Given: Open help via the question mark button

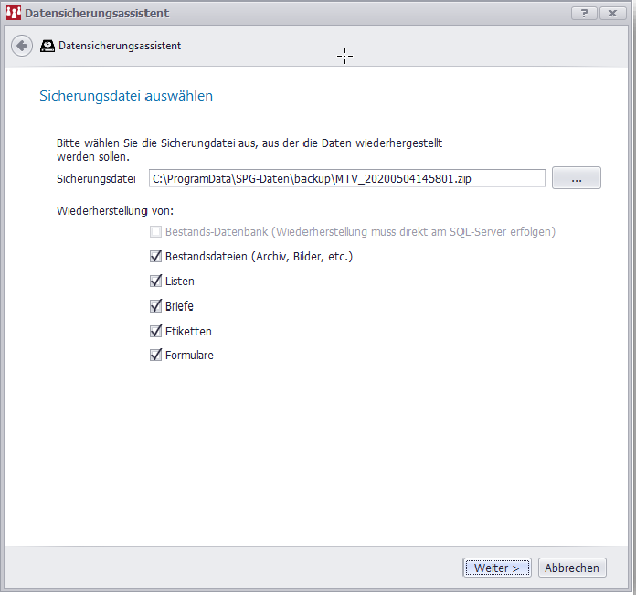Looking at the screenshot, I should (583, 13).
